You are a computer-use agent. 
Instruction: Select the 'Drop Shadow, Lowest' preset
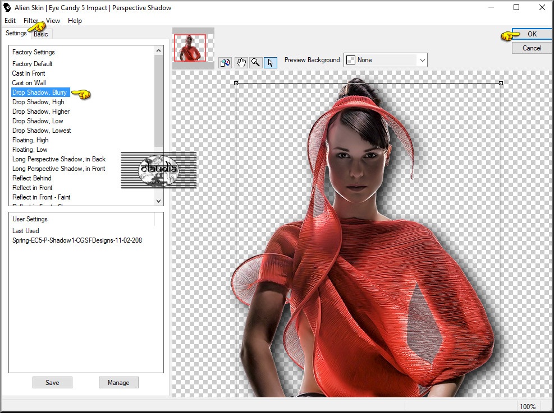click(x=42, y=131)
